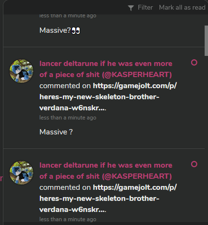The height and width of the screenshot is (225, 208).
Task: Open the Filter notifications option
Action: pyautogui.click(x=140, y=8)
